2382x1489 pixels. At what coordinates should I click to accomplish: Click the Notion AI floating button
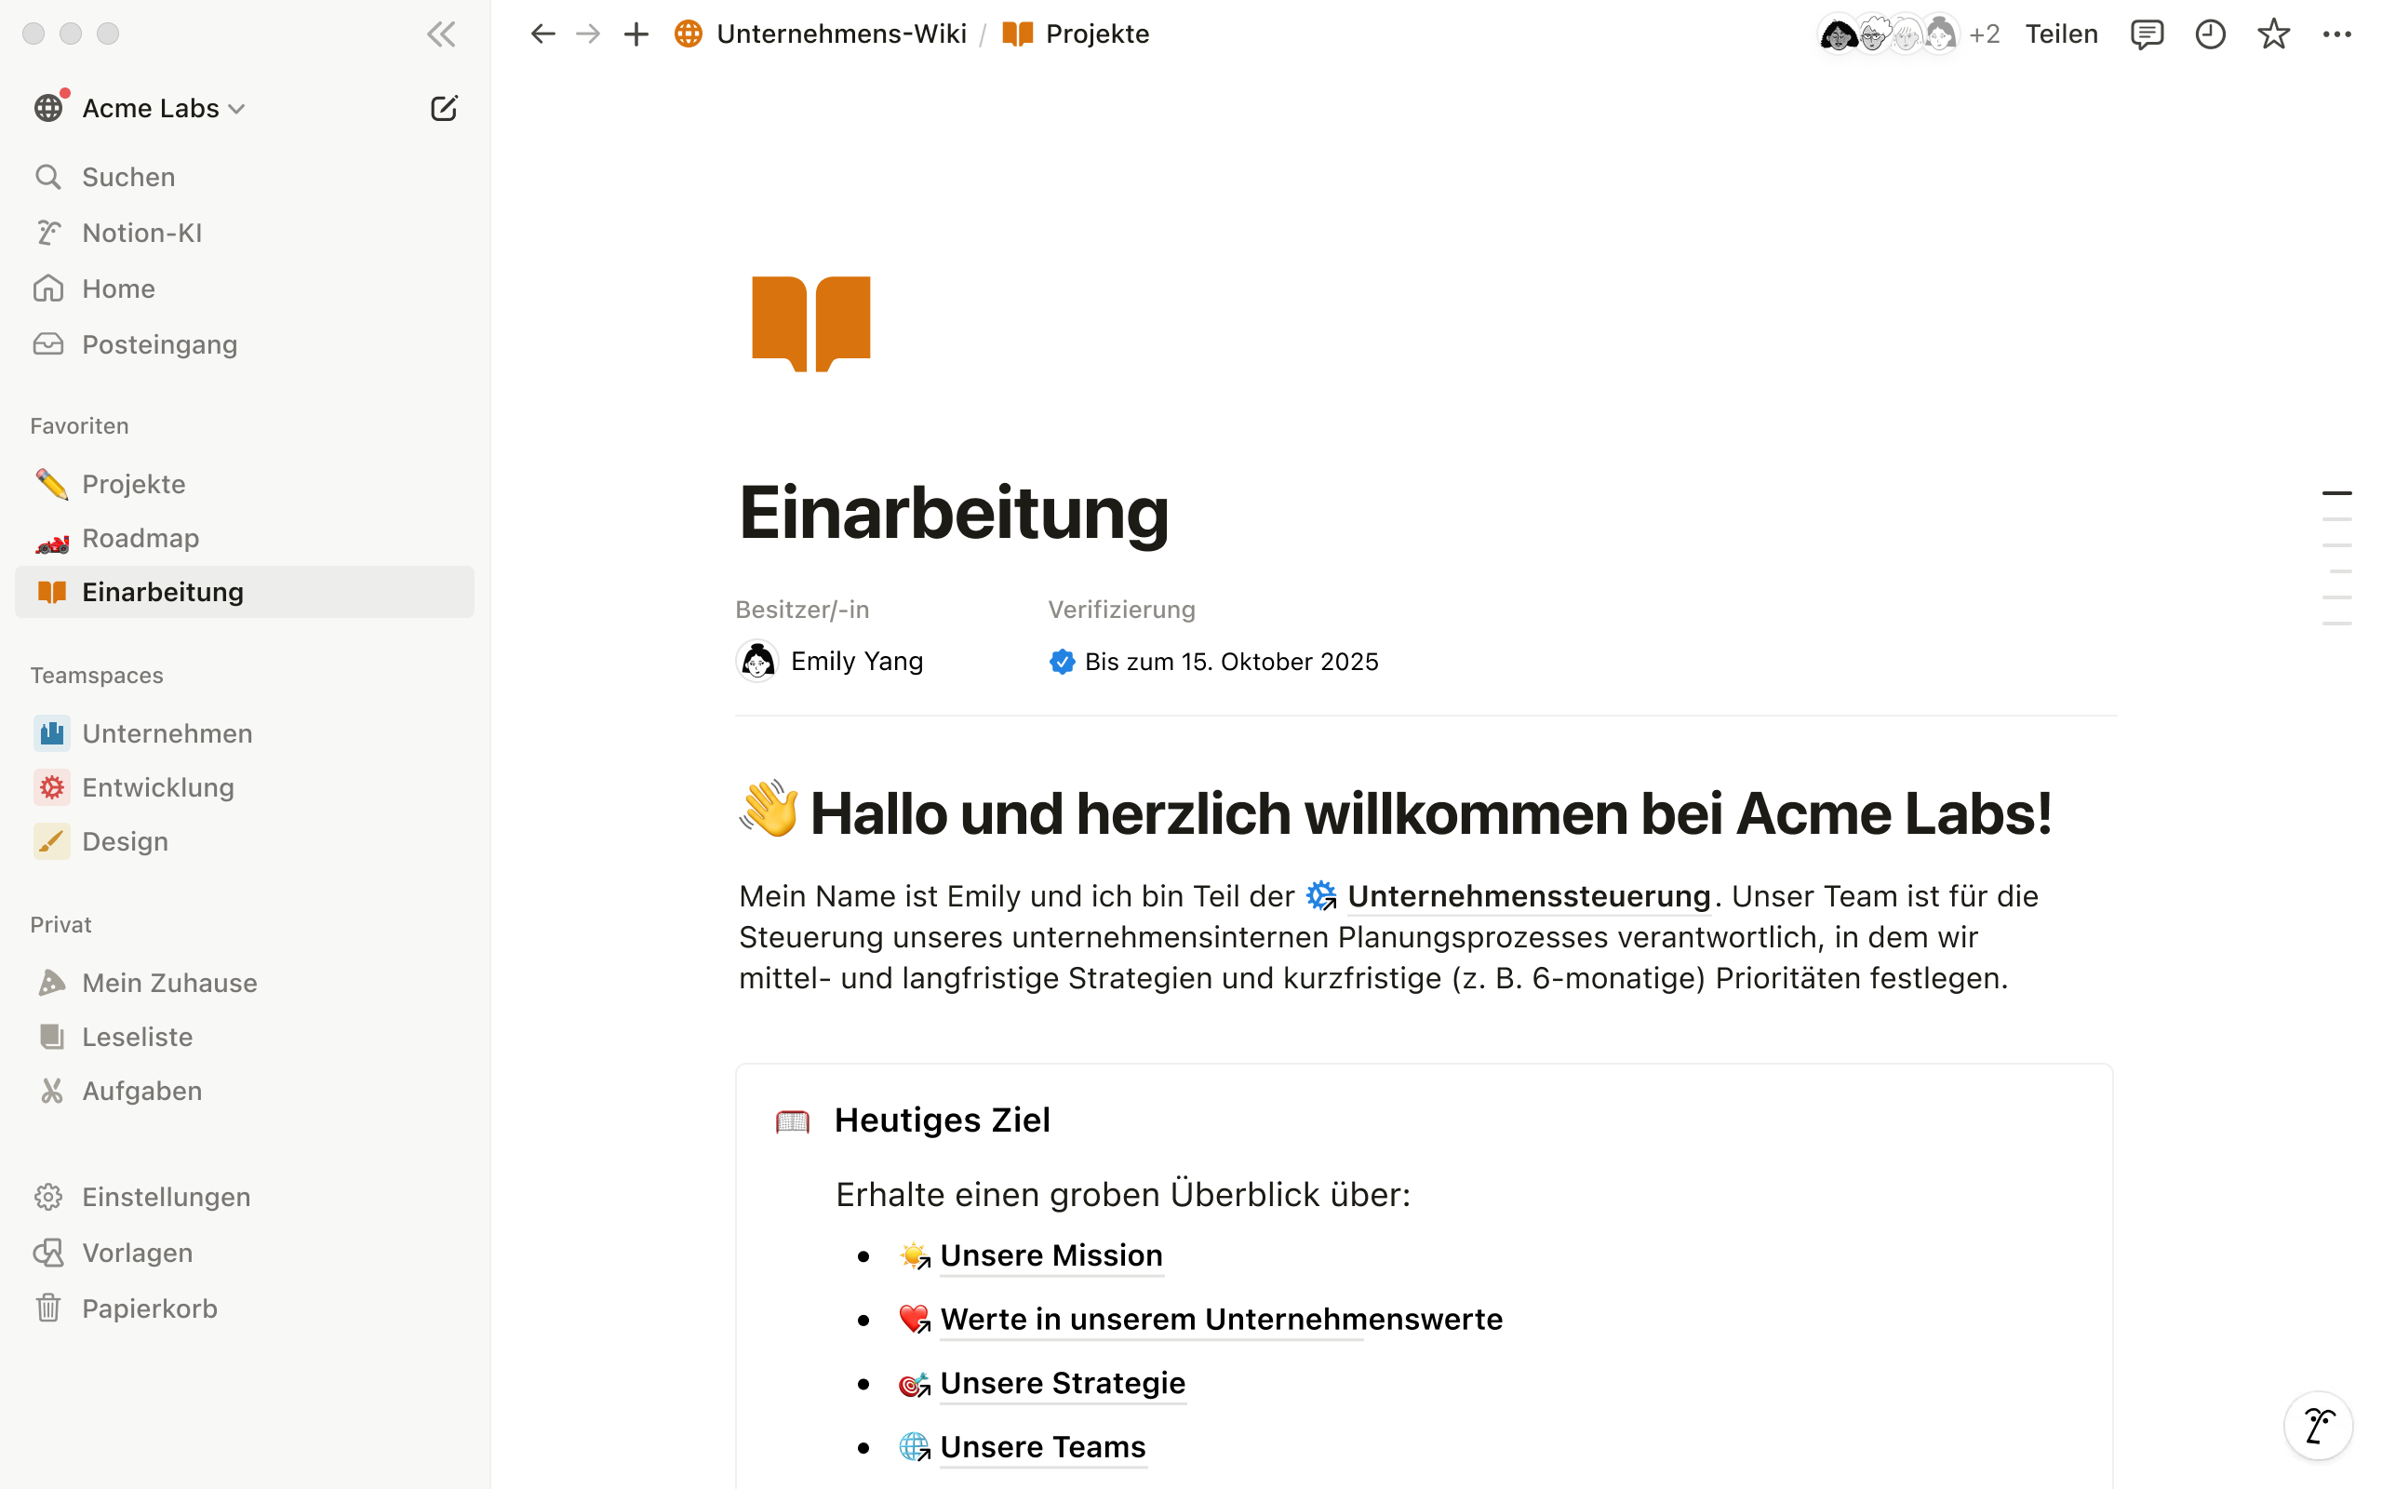coord(2318,1424)
